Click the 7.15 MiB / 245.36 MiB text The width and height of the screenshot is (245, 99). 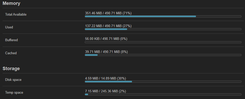[x=101, y=91]
